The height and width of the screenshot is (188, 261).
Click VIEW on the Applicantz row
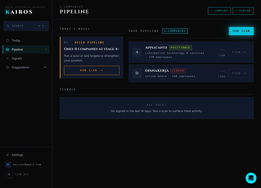pyautogui.click(x=239, y=52)
